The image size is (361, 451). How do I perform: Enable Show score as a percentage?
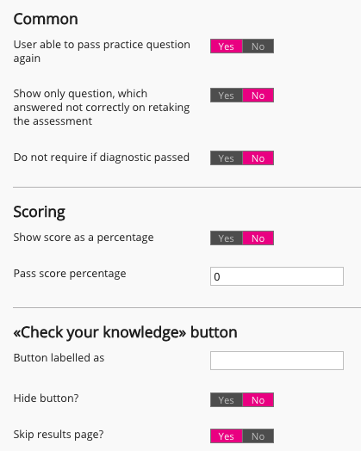pyautogui.click(x=227, y=238)
